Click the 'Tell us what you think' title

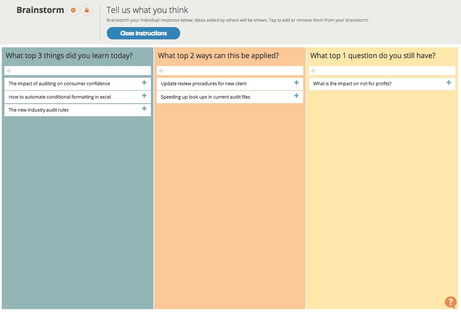click(147, 10)
